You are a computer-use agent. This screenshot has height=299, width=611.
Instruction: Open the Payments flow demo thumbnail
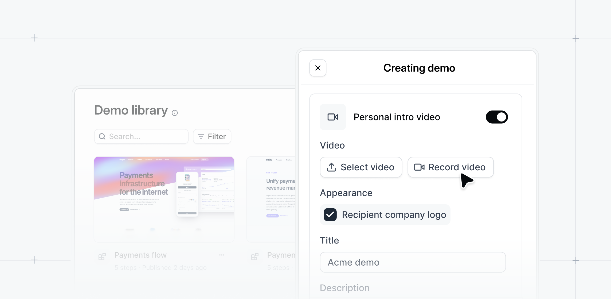tap(164, 199)
